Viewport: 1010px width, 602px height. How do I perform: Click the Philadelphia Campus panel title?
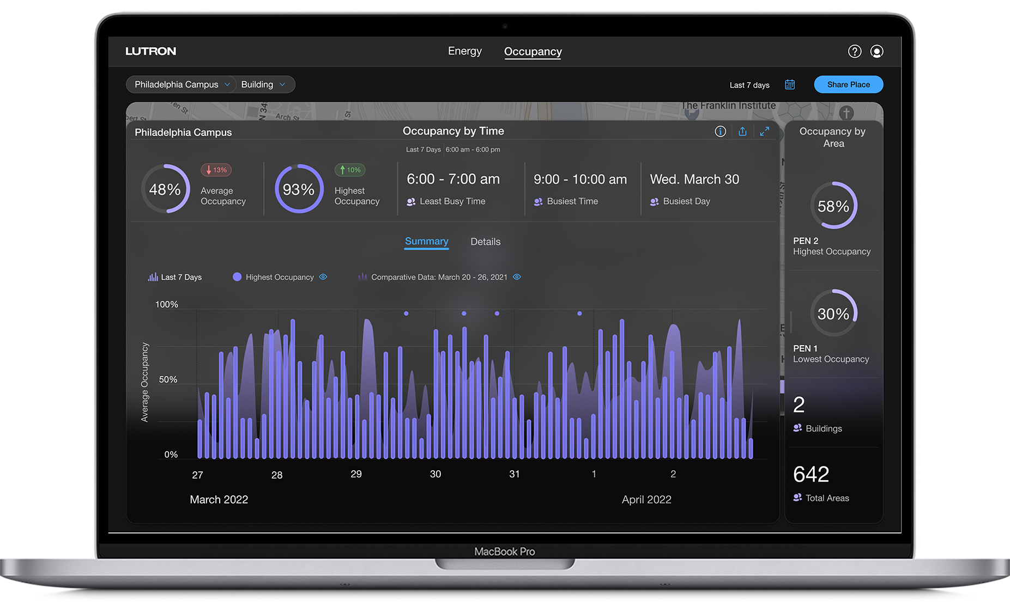[183, 132]
